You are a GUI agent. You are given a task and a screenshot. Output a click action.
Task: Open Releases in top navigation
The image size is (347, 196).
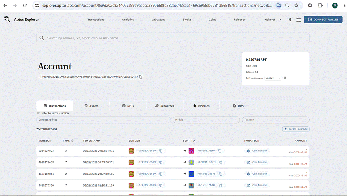tap(239, 20)
